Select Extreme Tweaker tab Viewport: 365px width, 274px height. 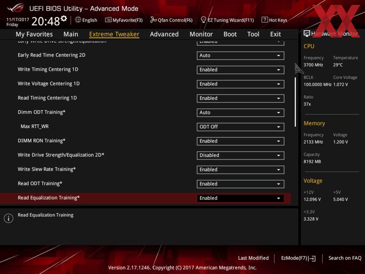[114, 34]
